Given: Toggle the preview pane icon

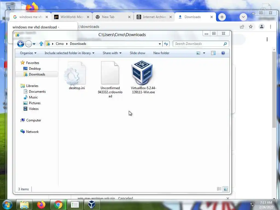Looking at the screenshot, I should click(x=213, y=53).
